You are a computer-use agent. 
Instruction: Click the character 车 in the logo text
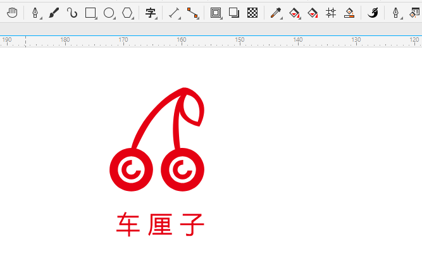click(128, 224)
